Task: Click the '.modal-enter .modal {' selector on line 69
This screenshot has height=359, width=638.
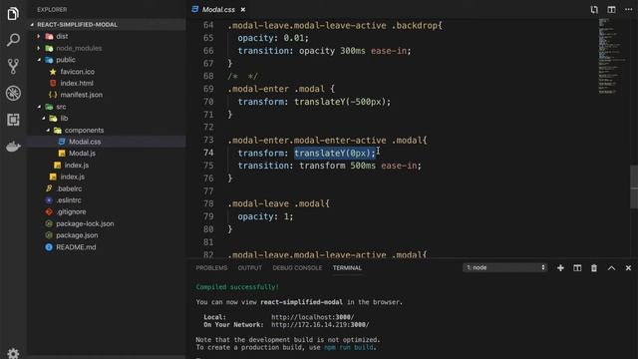Action: click(281, 89)
